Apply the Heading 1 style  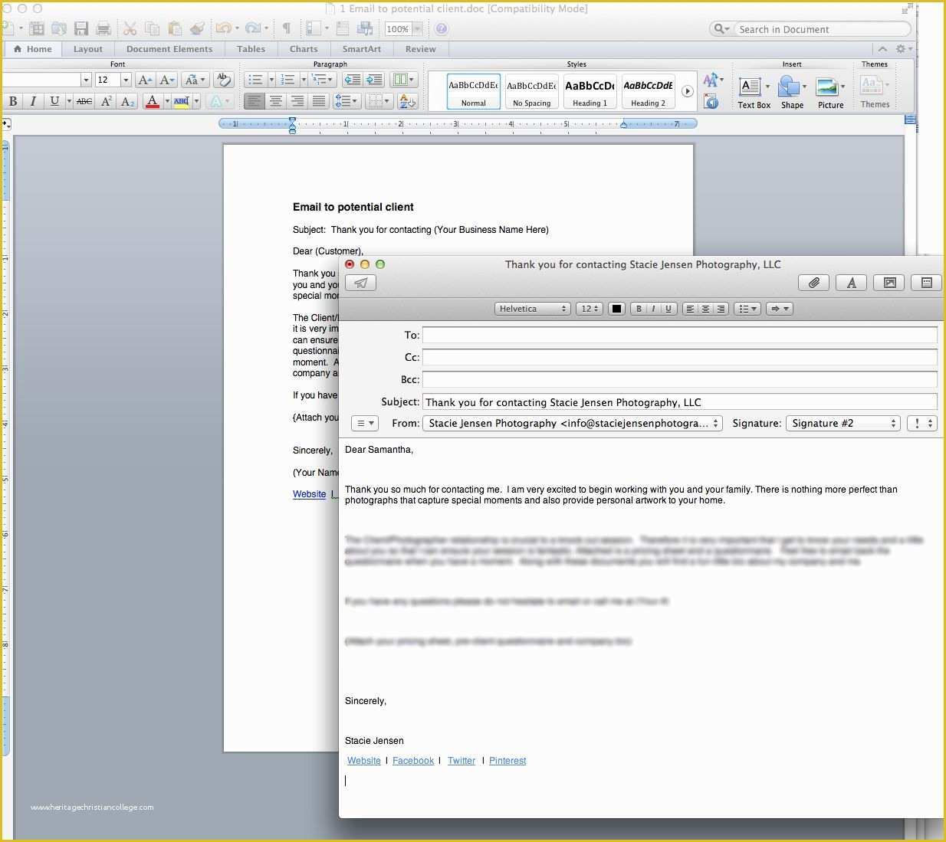point(590,92)
